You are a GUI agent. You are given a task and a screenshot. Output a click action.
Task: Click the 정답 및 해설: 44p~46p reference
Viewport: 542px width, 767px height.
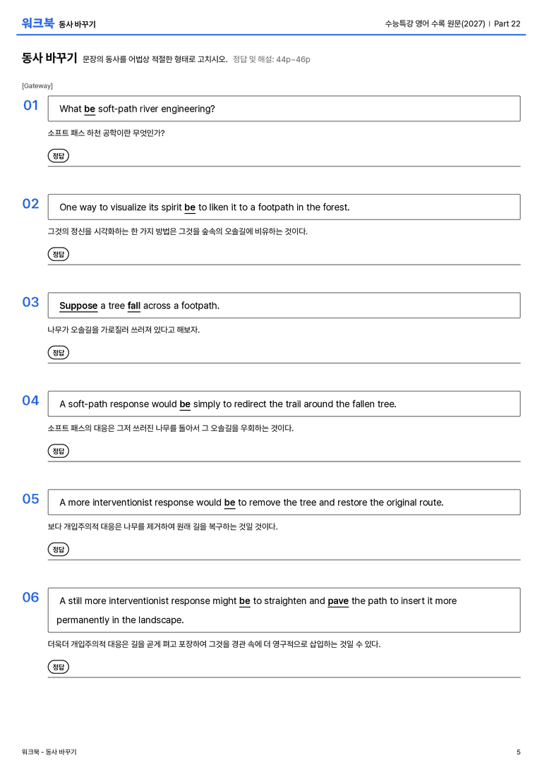pos(272,60)
